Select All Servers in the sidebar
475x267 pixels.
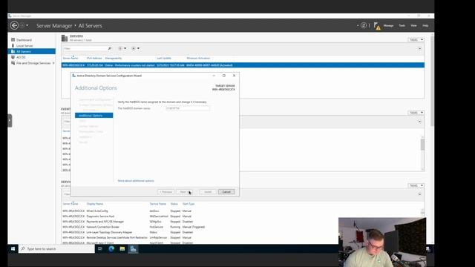point(31,51)
